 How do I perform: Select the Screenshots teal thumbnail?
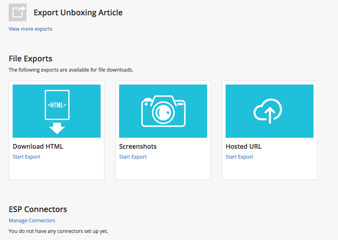tap(163, 111)
